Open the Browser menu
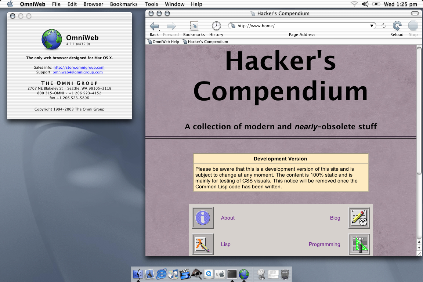 (x=93, y=4)
